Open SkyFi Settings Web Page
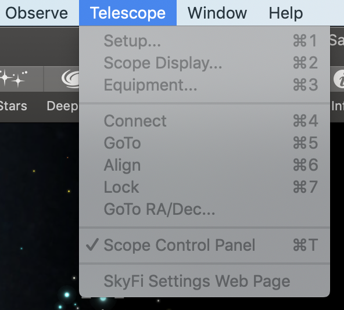This screenshot has width=344, height=310. tap(205, 281)
